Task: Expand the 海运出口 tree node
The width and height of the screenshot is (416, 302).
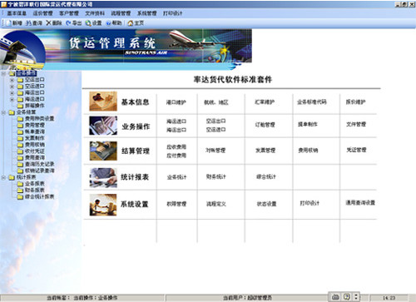Action: 12,93
